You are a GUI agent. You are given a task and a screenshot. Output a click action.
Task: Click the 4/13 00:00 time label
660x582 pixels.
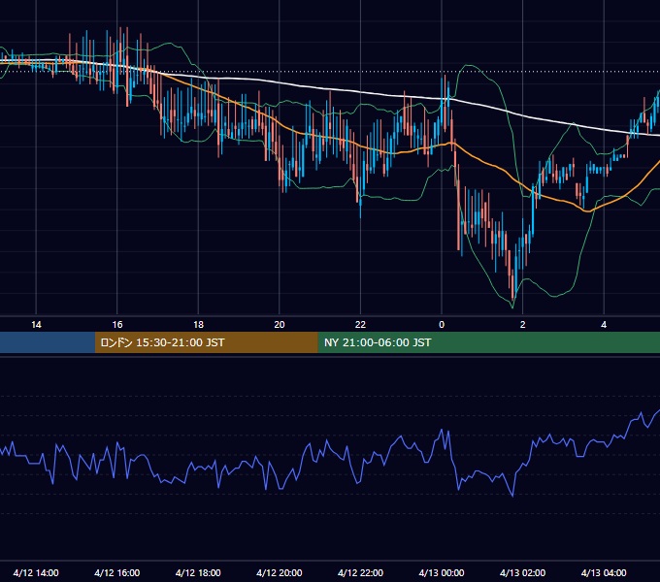click(x=442, y=572)
